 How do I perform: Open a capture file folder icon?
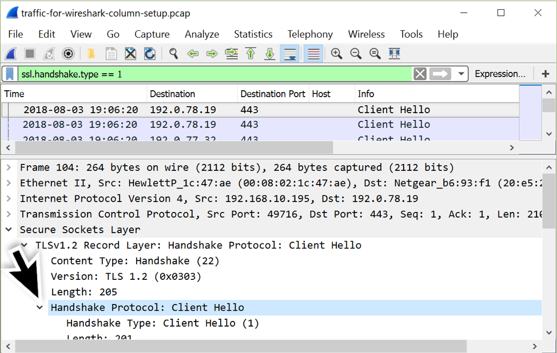(91, 54)
